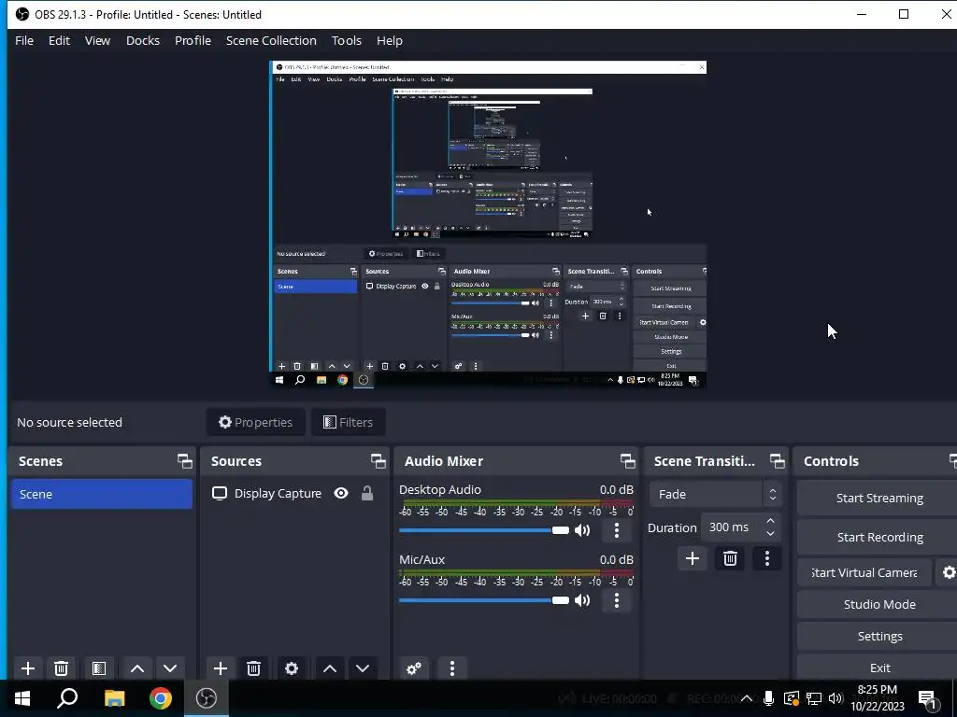Open source properties gear in Sources toolbar
This screenshot has height=717, width=957.
pos(292,668)
